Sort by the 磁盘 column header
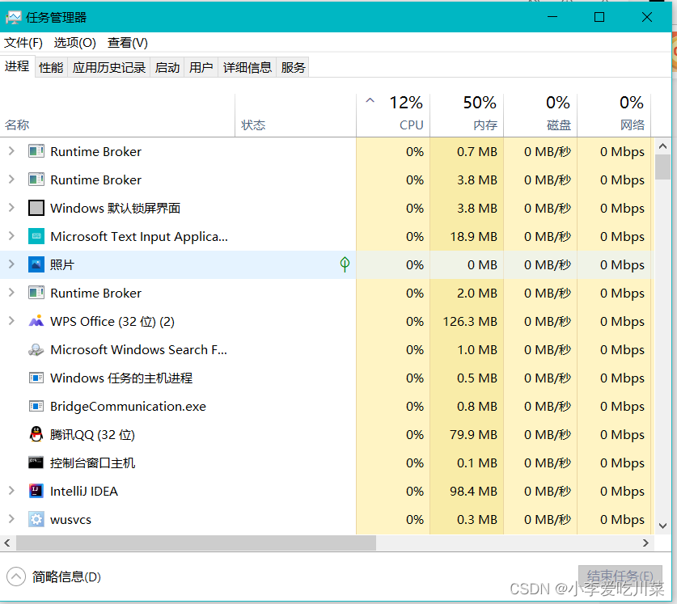The image size is (677, 604). point(540,116)
